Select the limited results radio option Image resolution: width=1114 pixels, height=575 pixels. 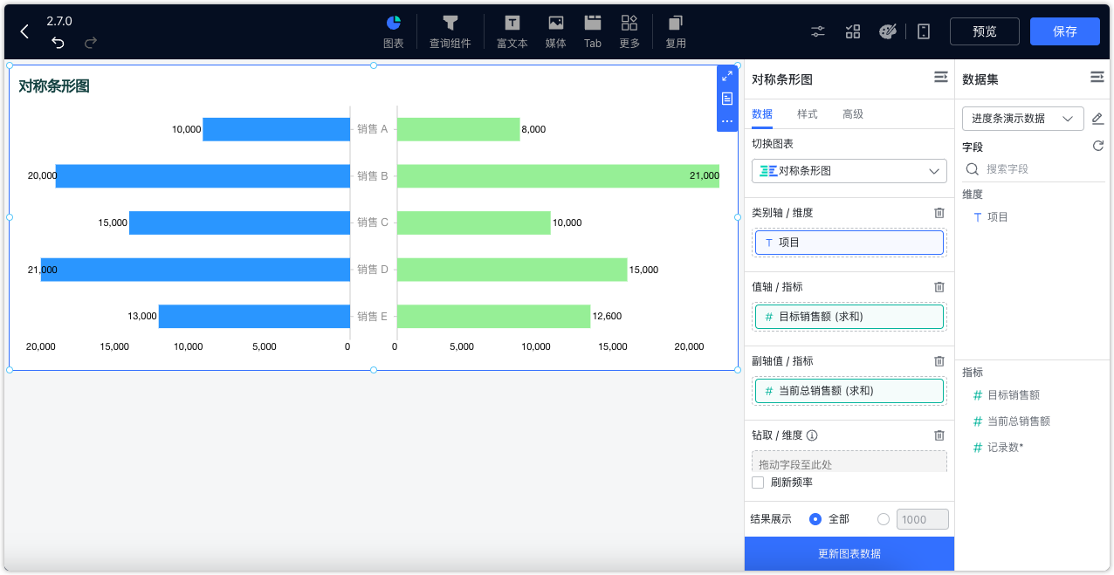pos(883,518)
